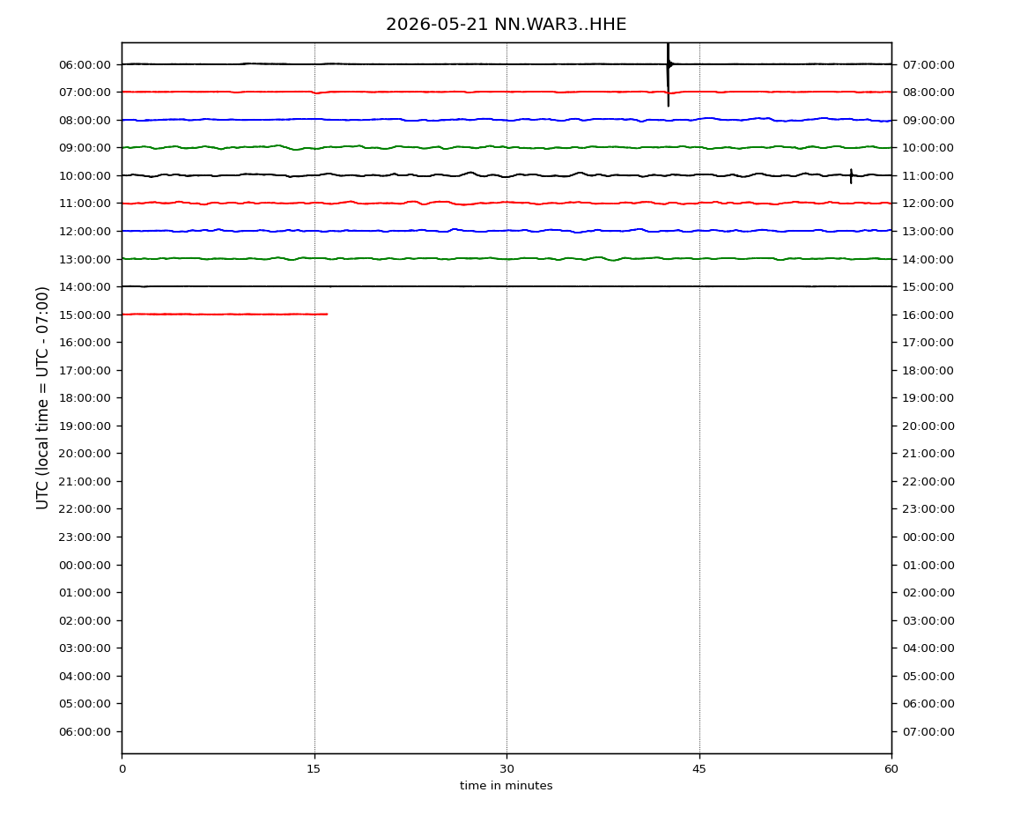1013x837 pixels.
Task: Click the right-side 00:00:00 local label
Action: point(928,537)
